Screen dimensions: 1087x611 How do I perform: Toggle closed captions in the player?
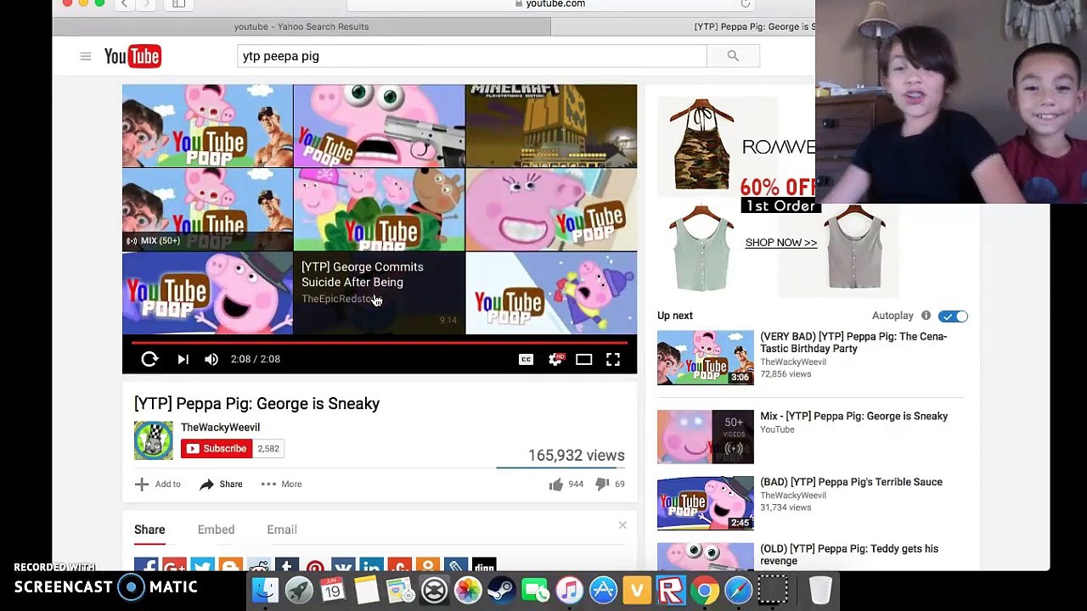click(x=526, y=359)
